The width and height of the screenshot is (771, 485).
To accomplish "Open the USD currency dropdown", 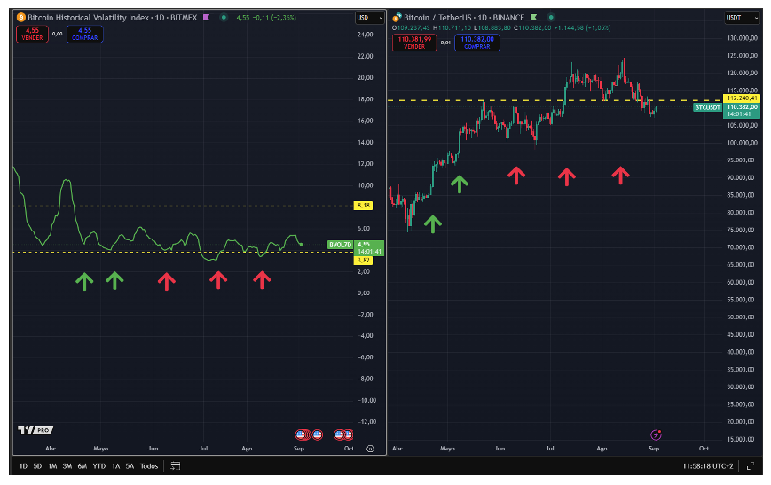I will [369, 18].
